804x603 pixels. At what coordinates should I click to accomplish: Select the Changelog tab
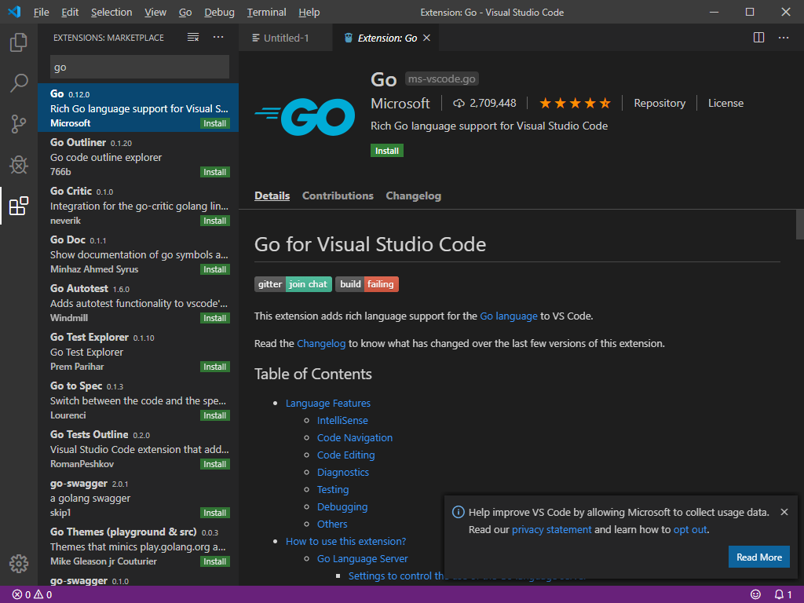[x=413, y=196]
